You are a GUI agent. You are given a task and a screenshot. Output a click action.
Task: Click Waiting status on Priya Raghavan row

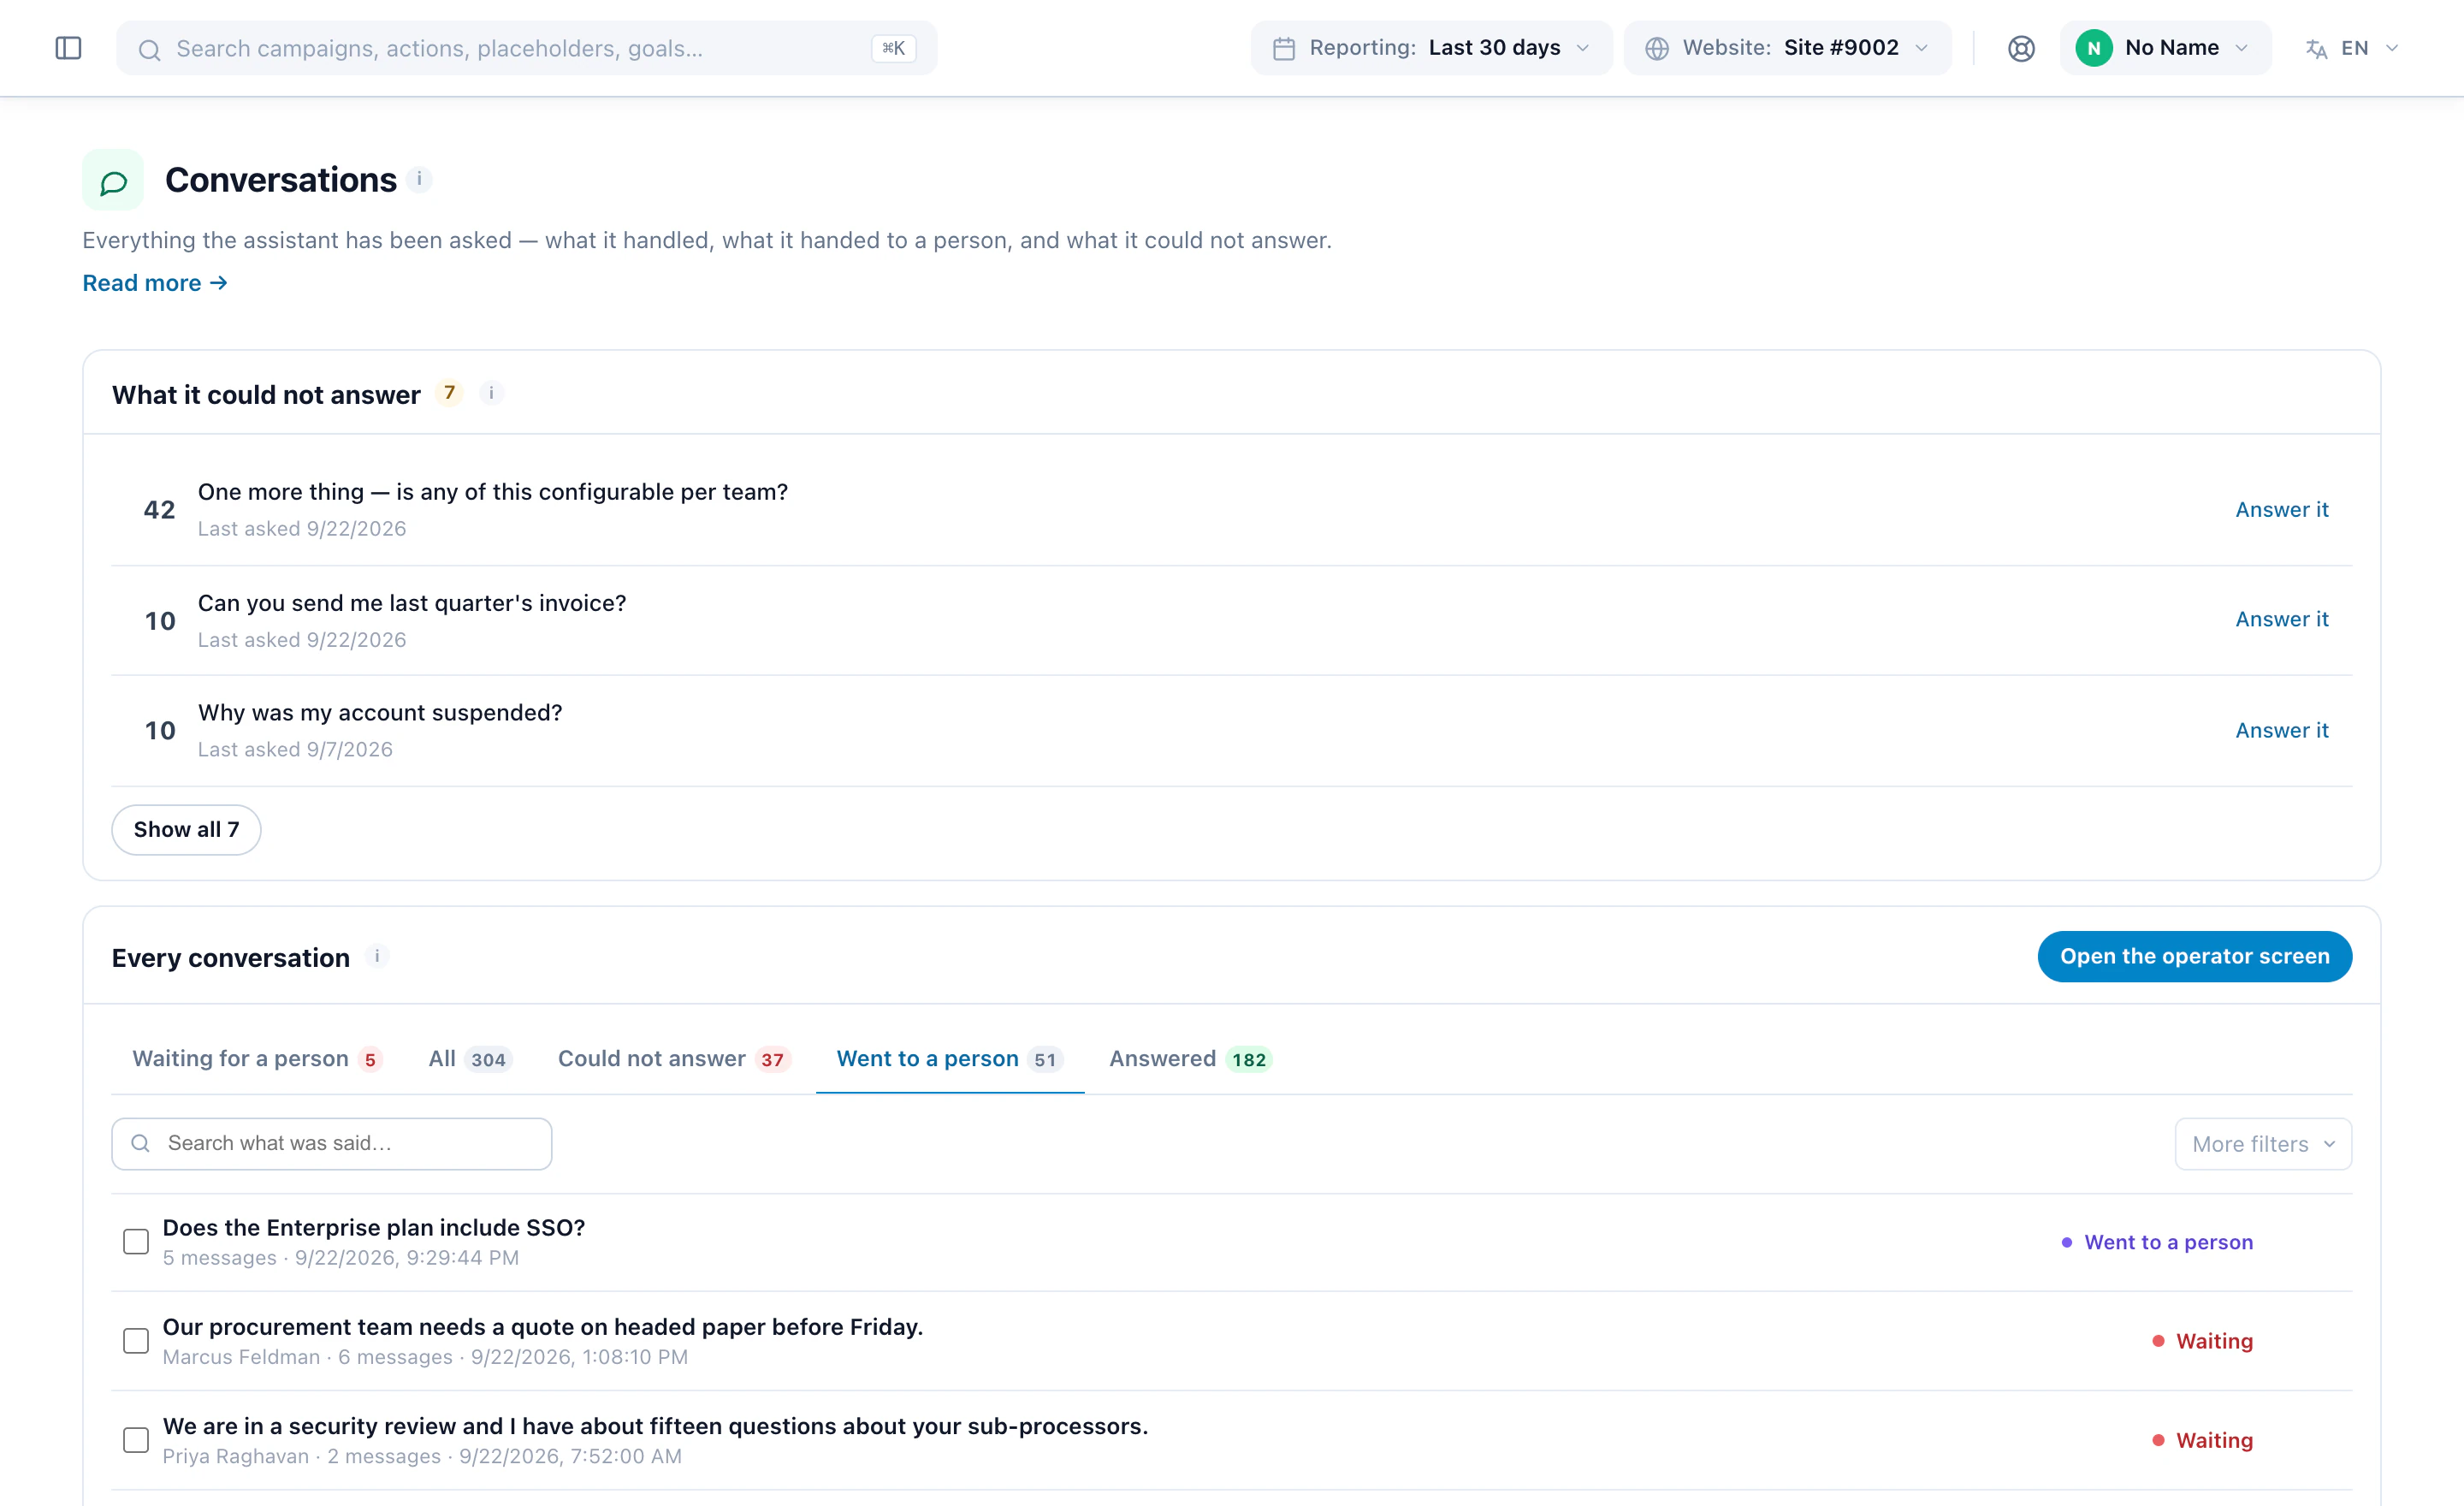click(x=2203, y=1439)
